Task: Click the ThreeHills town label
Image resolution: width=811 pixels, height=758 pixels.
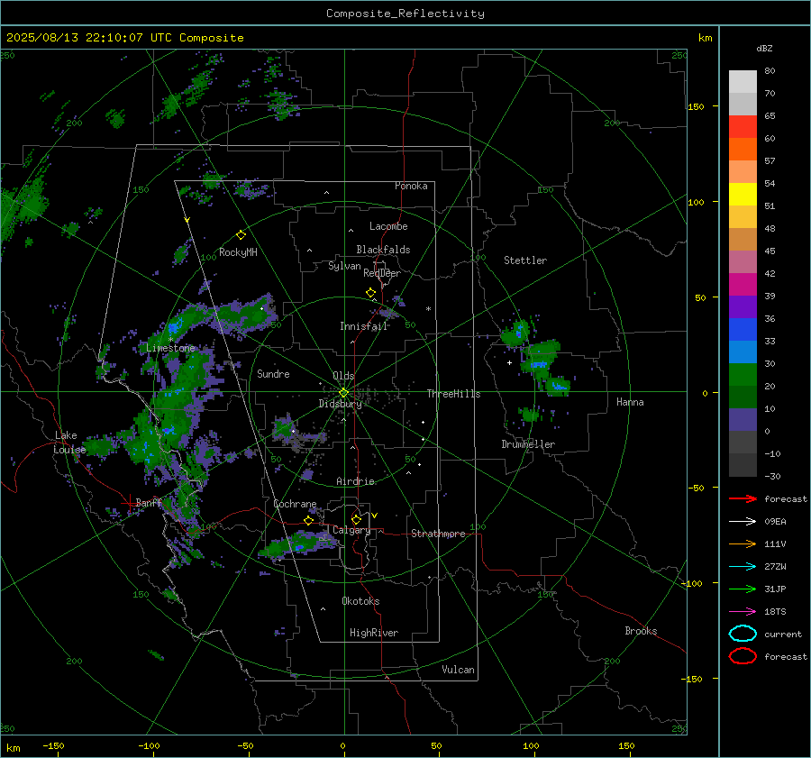Action: click(453, 394)
